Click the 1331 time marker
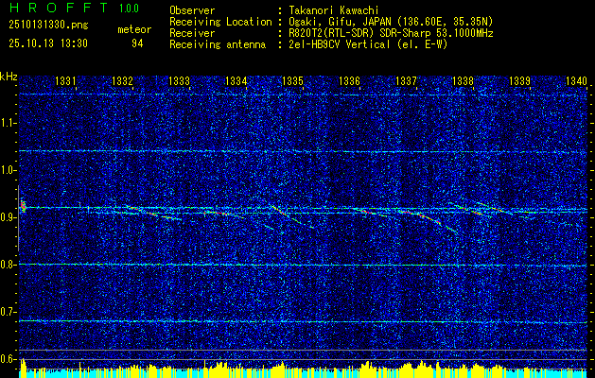 (x=65, y=81)
